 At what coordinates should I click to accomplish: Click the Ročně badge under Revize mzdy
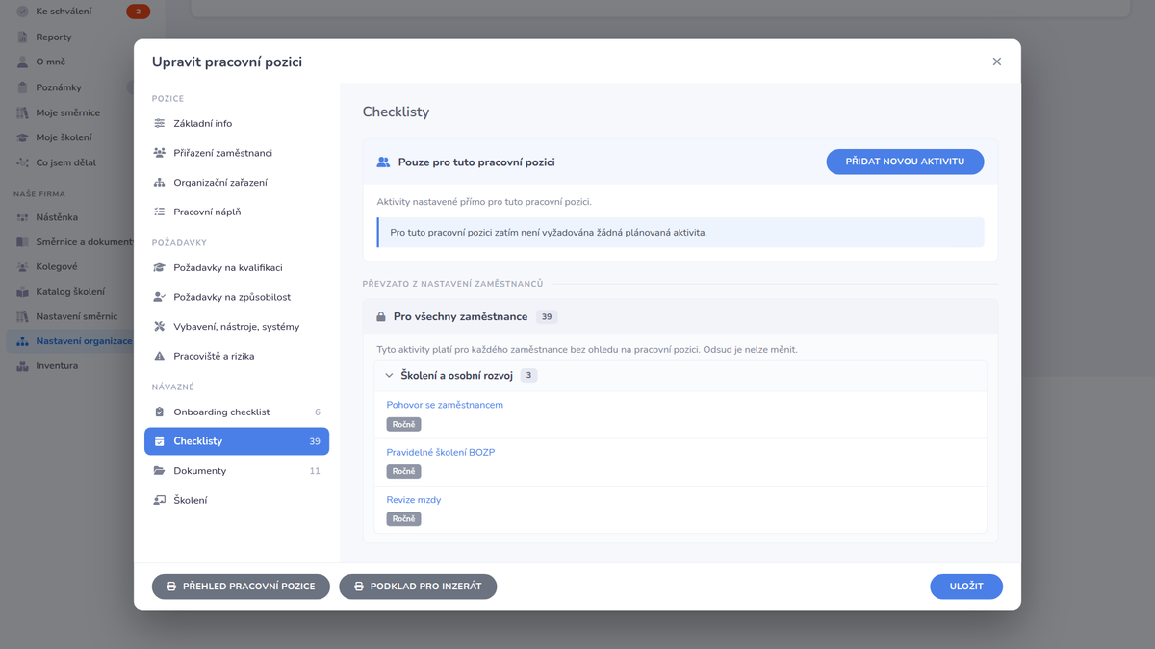click(x=404, y=519)
